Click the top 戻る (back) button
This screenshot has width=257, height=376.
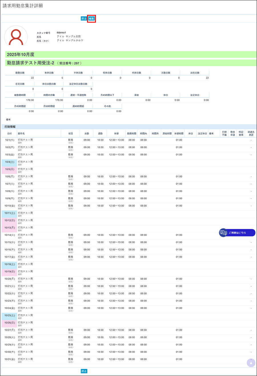[84, 19]
